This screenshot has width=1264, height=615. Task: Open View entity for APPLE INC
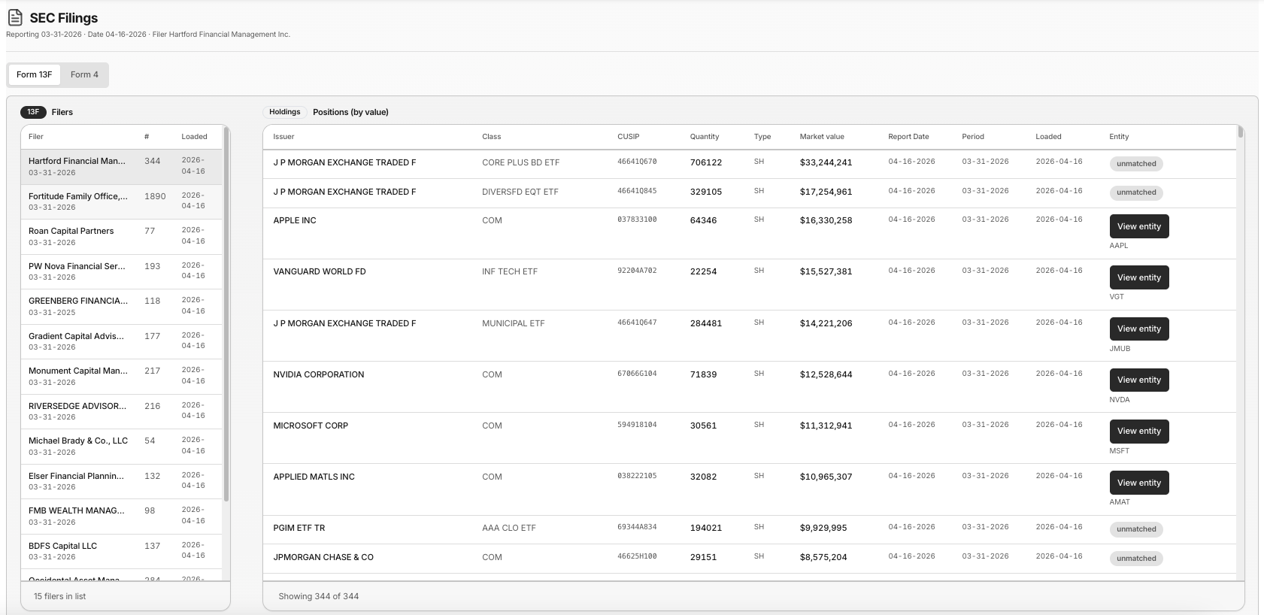tap(1139, 226)
